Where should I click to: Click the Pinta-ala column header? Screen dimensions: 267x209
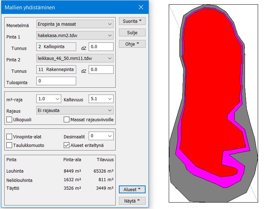tap(72, 160)
